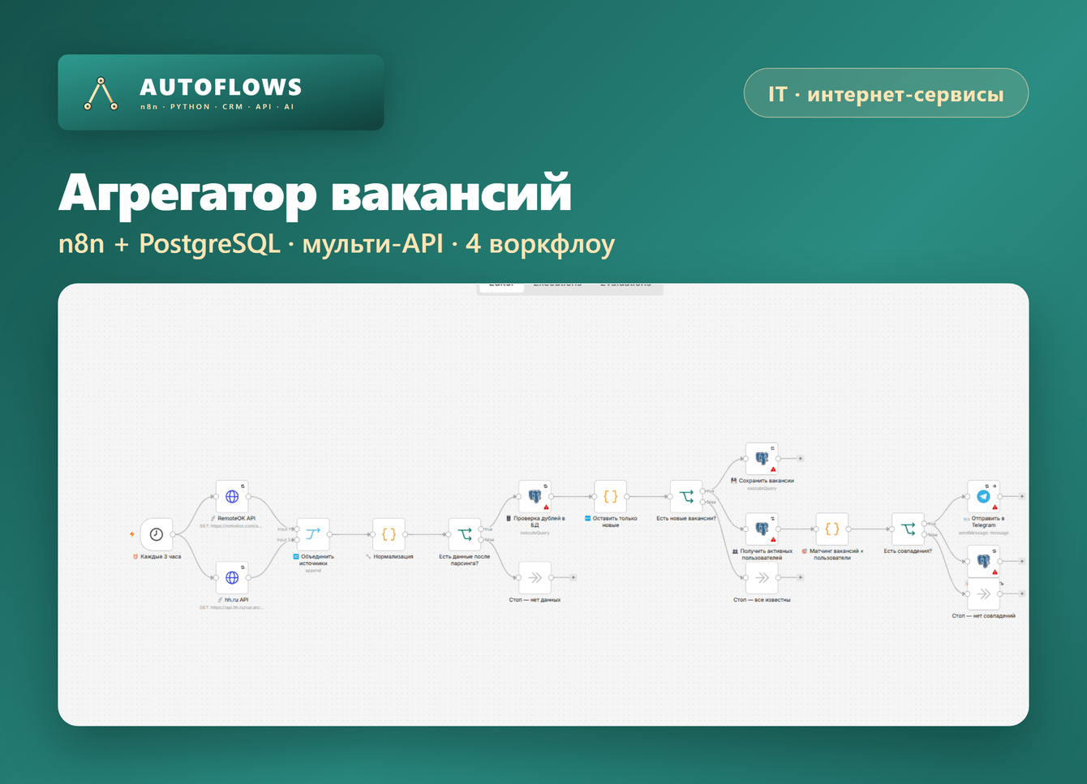Click Input 2 connector of Объединить источники
Image resolution: width=1087 pixels, height=784 pixels.
coord(297,540)
